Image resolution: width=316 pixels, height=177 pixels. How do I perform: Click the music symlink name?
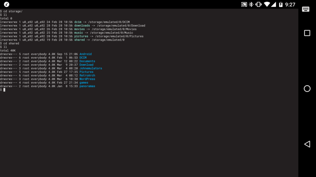pyautogui.click(x=79, y=33)
